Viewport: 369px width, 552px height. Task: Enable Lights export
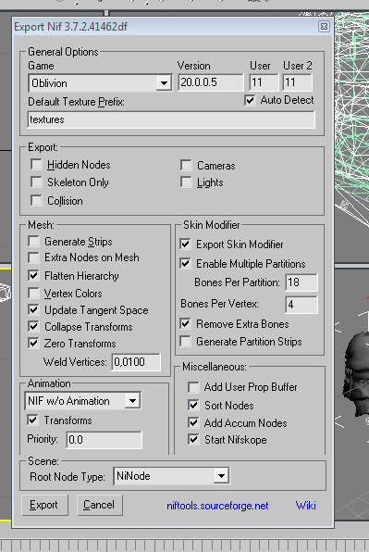[x=186, y=182]
